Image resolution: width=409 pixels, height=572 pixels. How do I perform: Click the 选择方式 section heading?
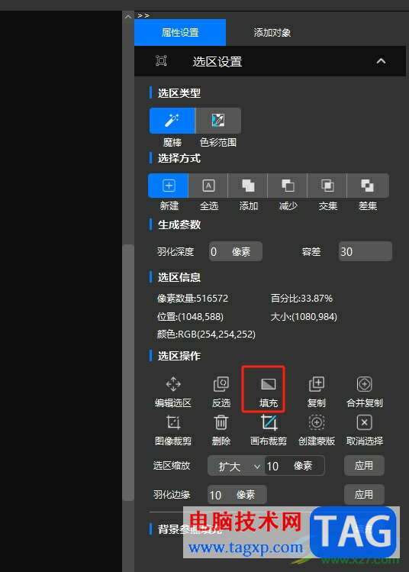[x=179, y=158]
